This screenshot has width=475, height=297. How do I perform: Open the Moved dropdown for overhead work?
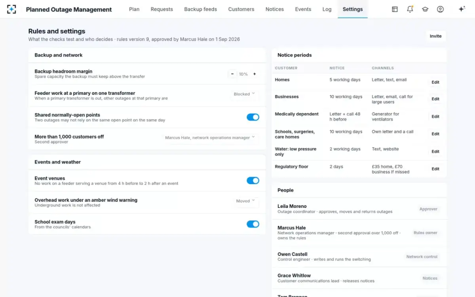coord(246,201)
